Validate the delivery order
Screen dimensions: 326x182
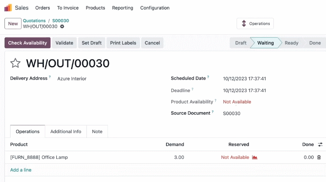tap(64, 43)
